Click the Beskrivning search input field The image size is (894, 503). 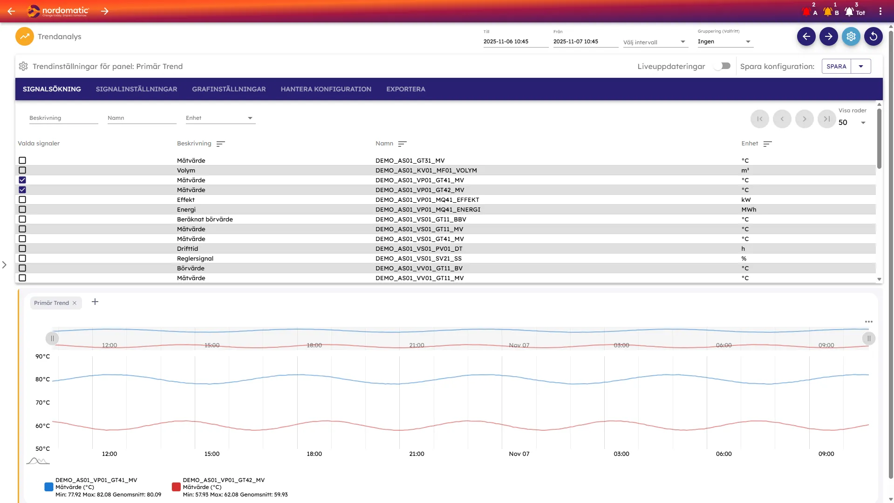tap(63, 118)
